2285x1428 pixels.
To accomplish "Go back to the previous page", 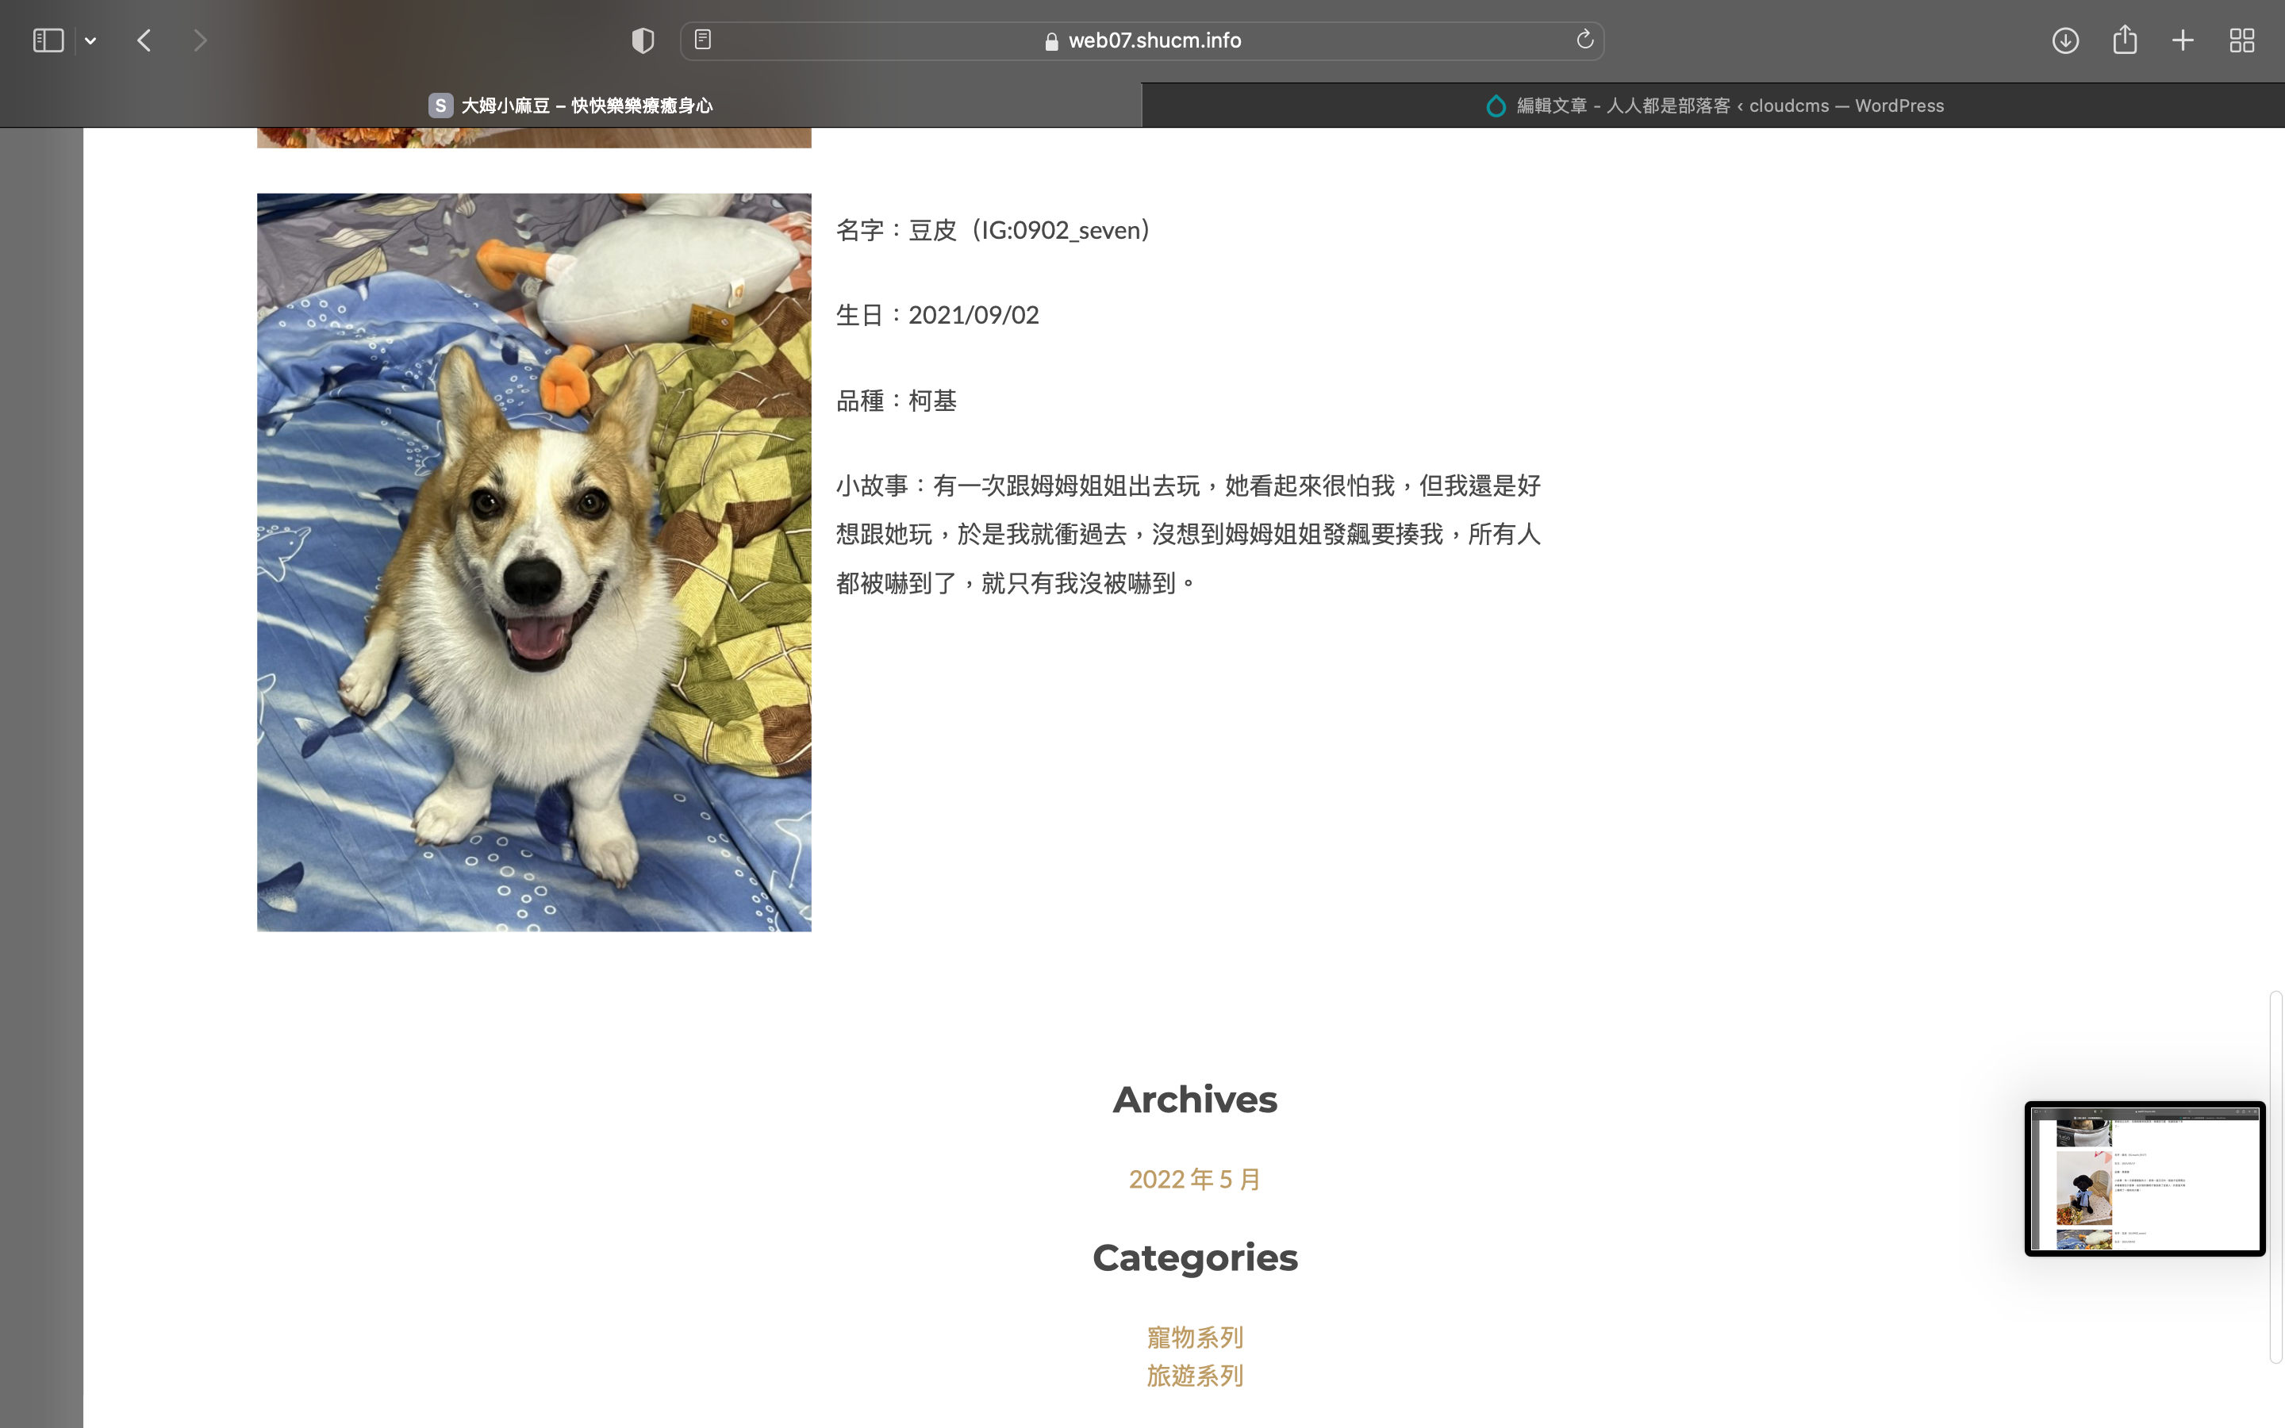I will (144, 40).
